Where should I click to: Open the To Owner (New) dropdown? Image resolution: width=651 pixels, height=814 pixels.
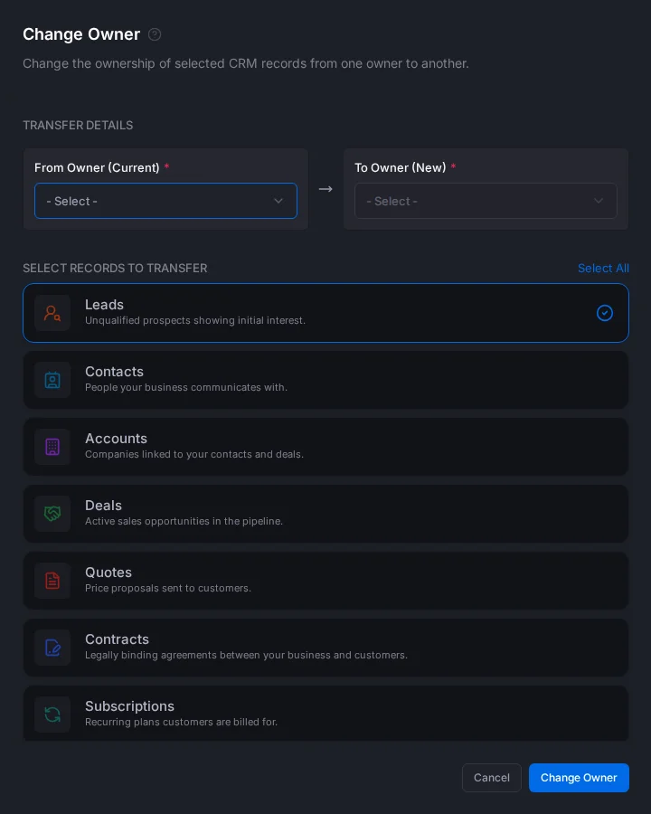point(486,201)
